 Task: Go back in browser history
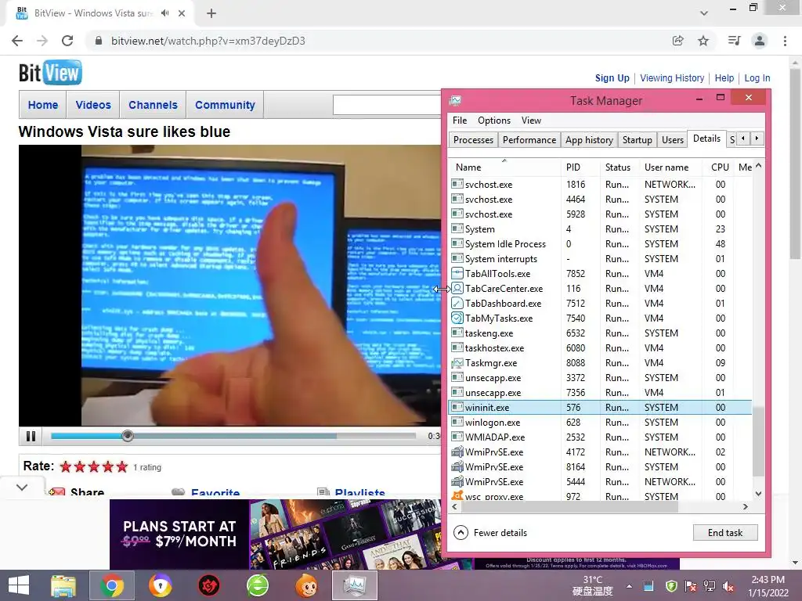pyautogui.click(x=17, y=41)
